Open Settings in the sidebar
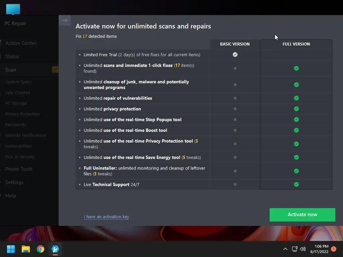The height and width of the screenshot is (257, 343). pyautogui.click(x=14, y=182)
